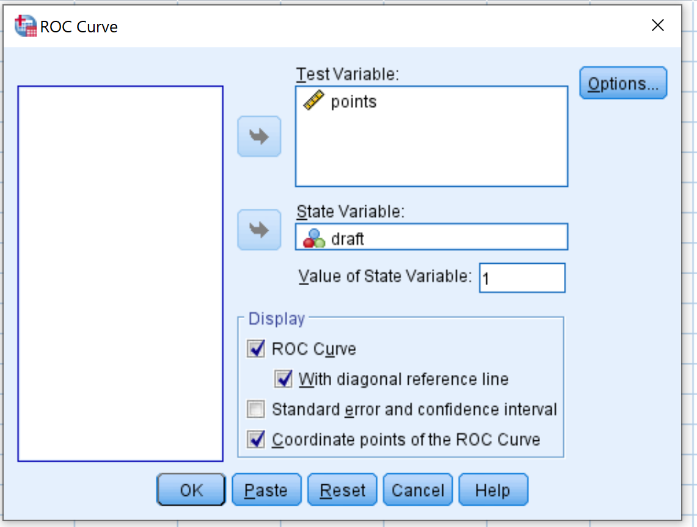Image resolution: width=697 pixels, height=527 pixels.
Task: Select the points variable in Test Variable list
Action: tap(354, 102)
